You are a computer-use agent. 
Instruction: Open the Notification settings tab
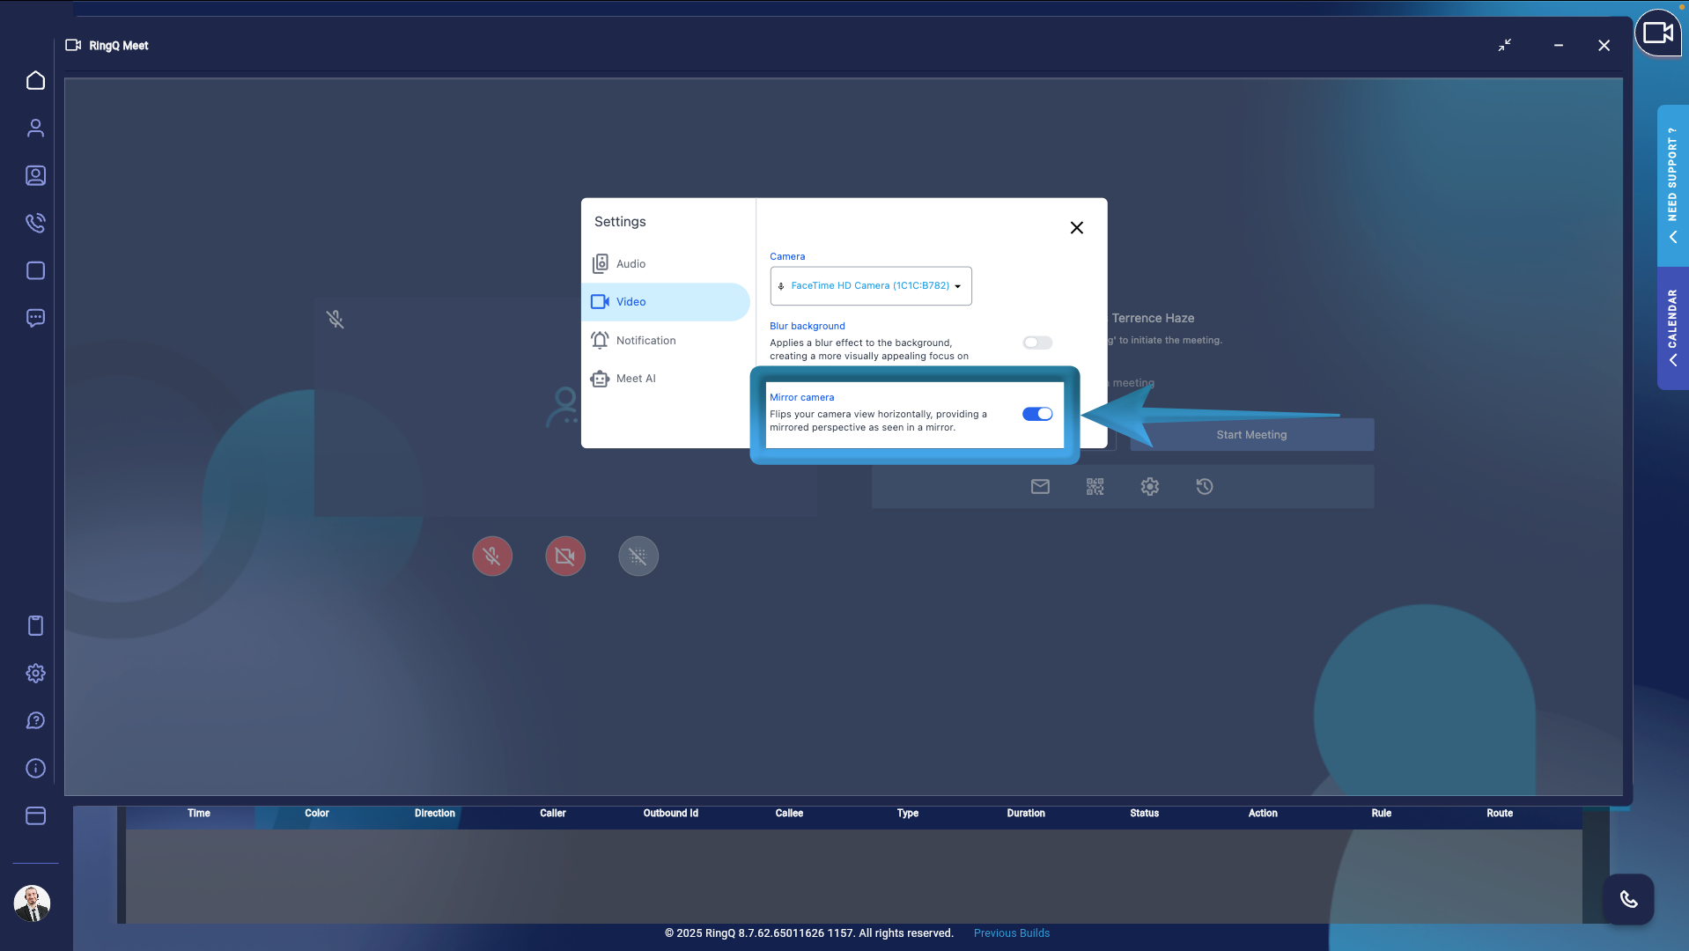tap(645, 341)
